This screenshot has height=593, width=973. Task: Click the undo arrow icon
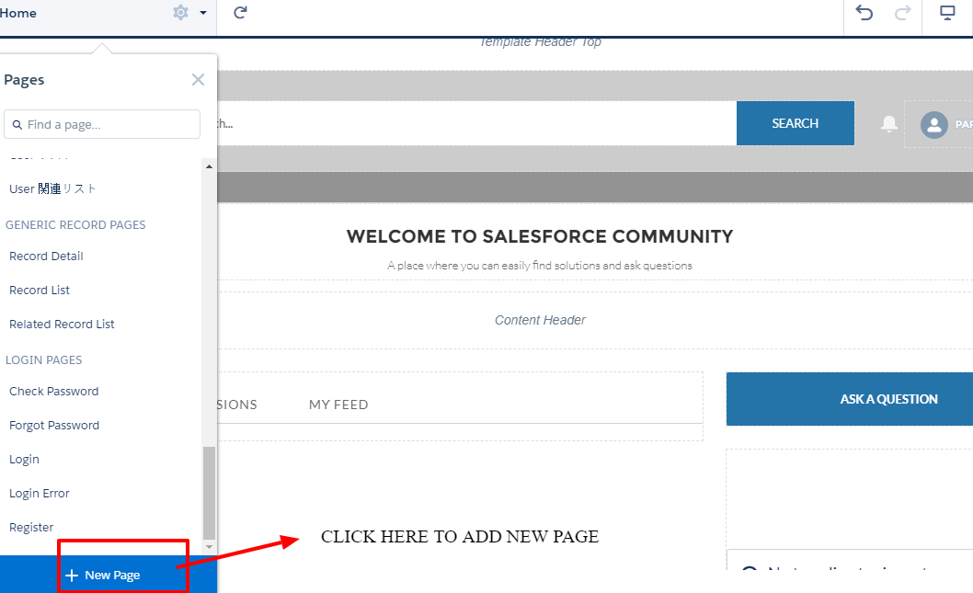point(864,13)
